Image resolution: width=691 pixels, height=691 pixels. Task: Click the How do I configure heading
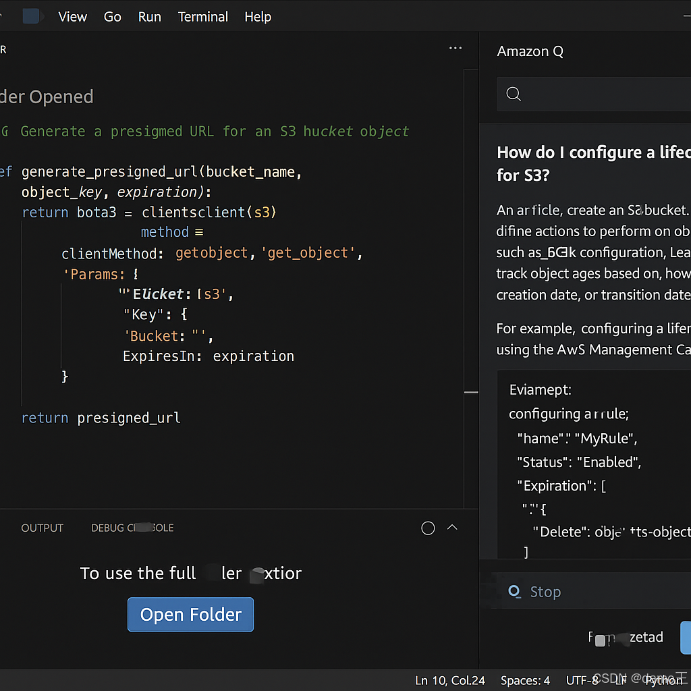[594, 163]
